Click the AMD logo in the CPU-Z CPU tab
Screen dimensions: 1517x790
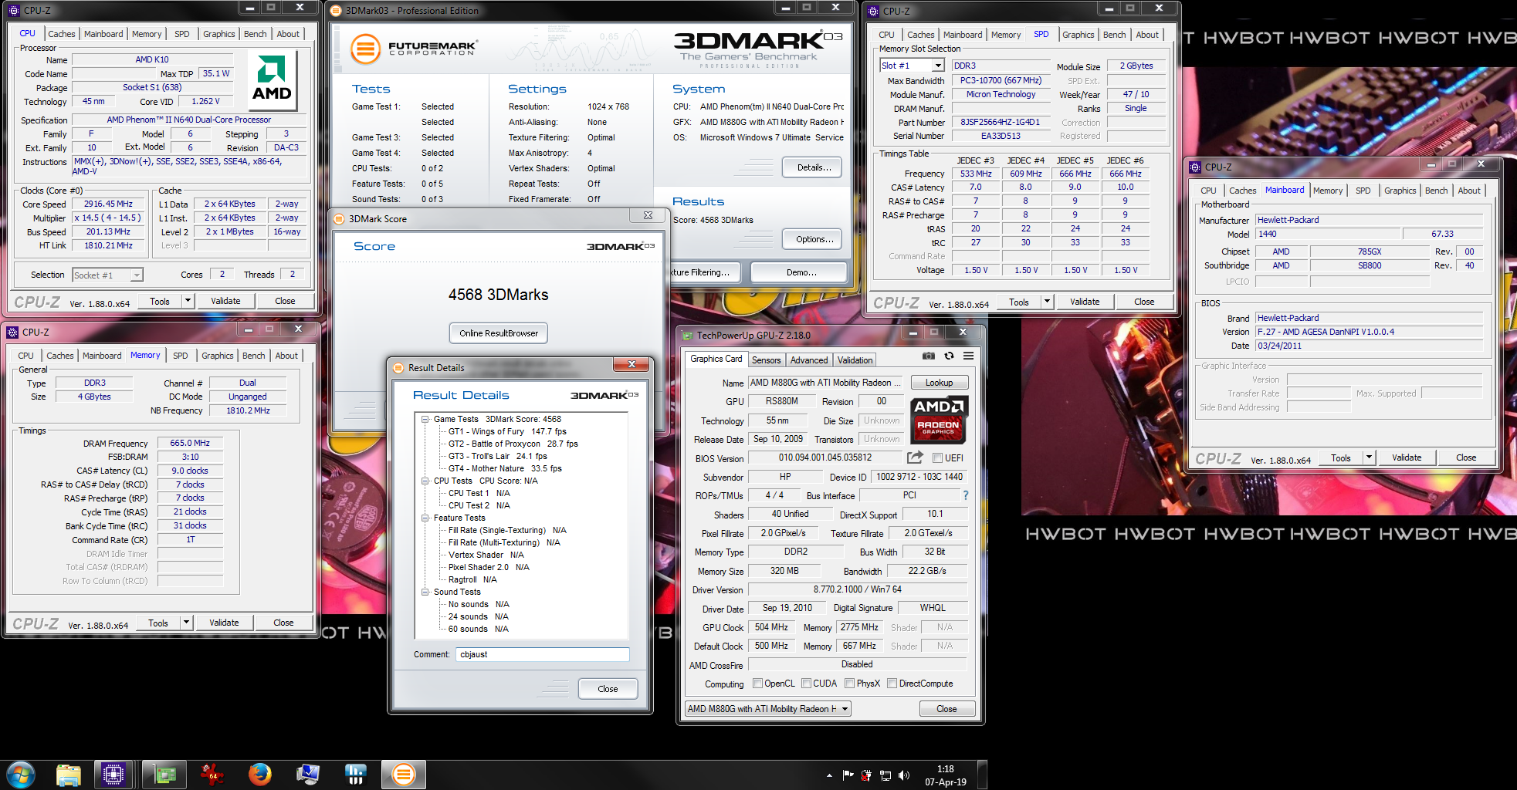272,79
